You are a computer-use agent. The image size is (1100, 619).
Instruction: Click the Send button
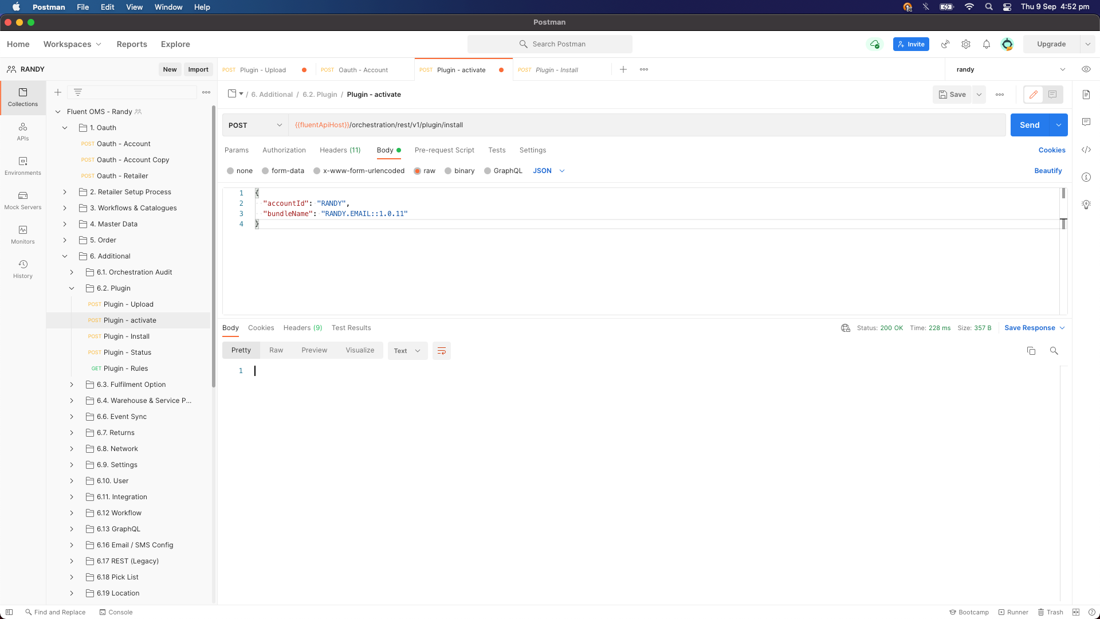click(x=1029, y=125)
